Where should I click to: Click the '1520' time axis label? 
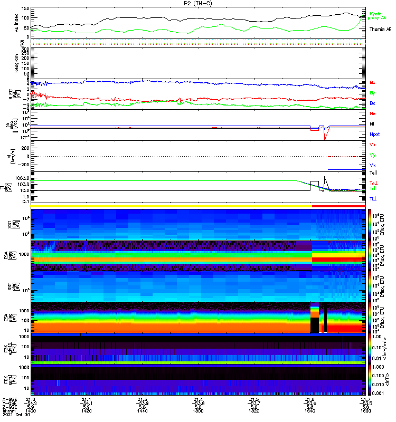[254, 411]
